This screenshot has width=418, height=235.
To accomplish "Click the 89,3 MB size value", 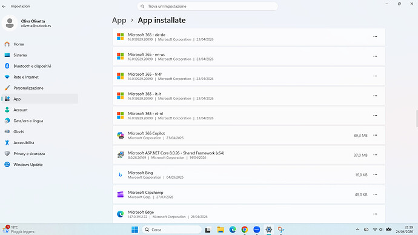I will pyautogui.click(x=360, y=135).
